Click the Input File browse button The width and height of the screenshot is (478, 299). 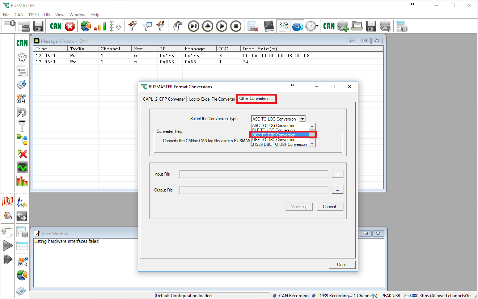point(337,174)
